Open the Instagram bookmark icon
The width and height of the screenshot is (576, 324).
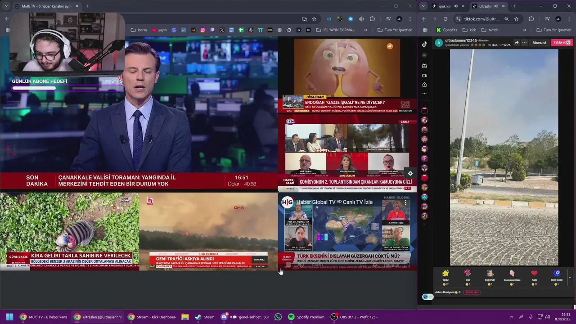202,30
